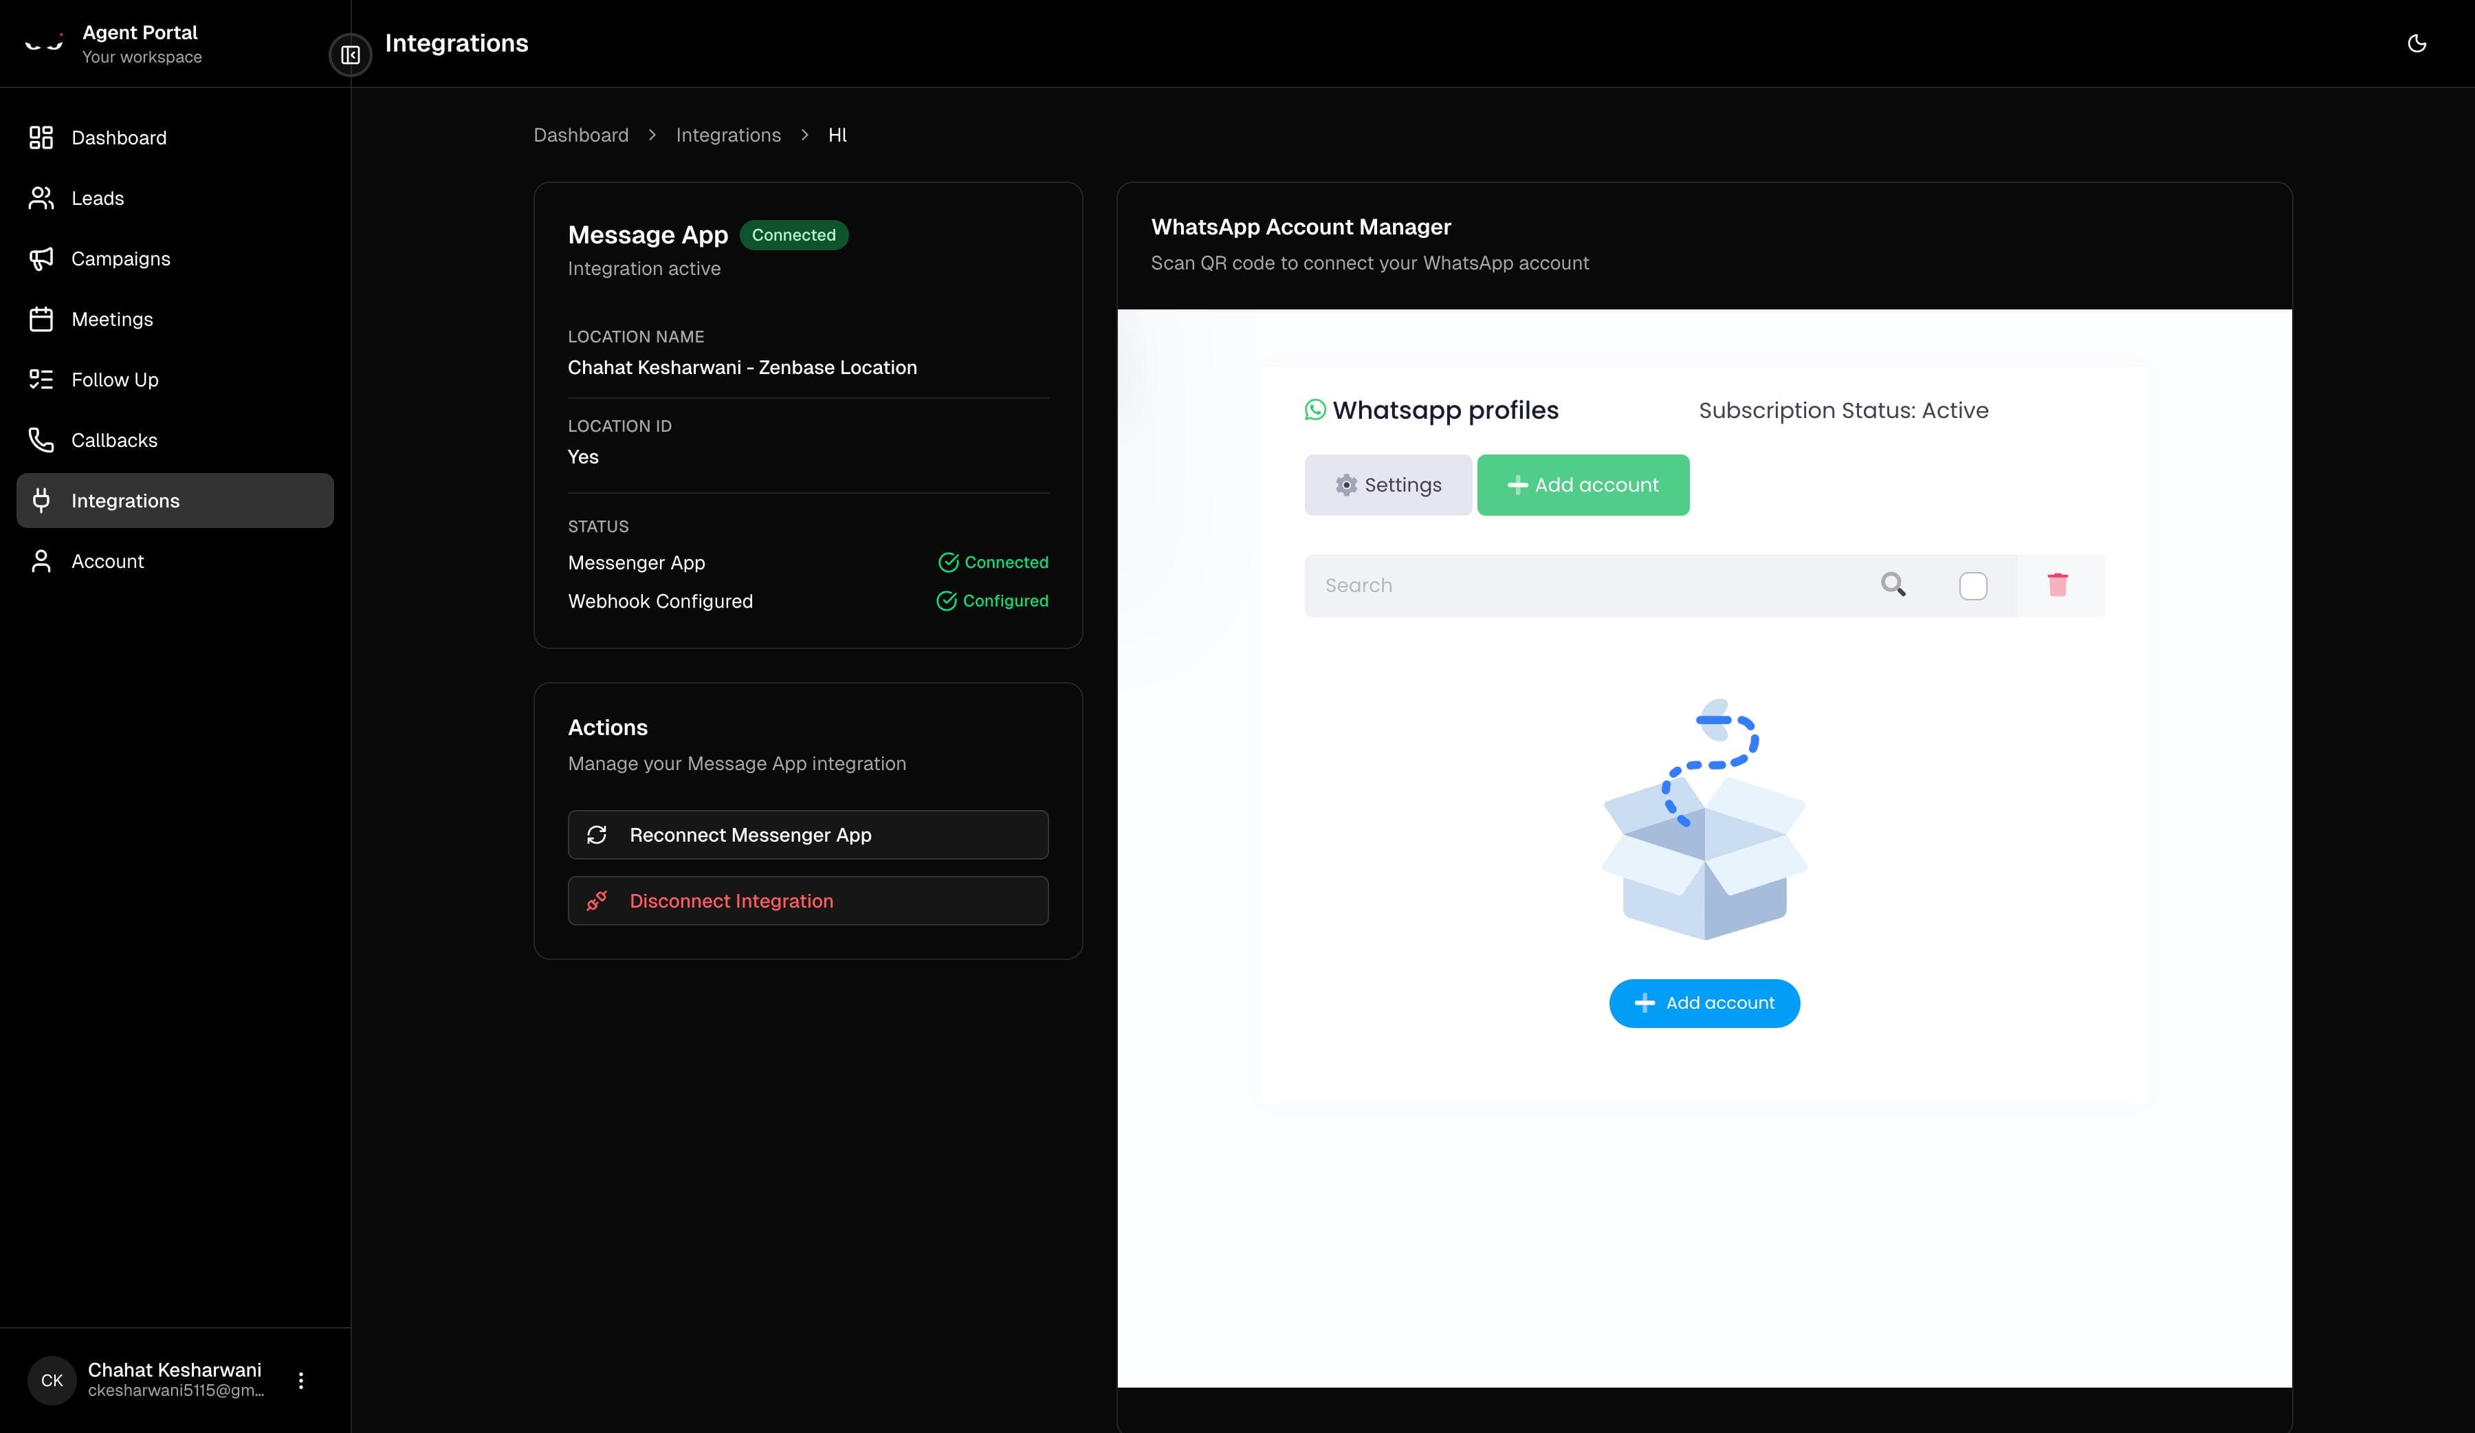Viewport: 2475px width, 1433px height.
Task: Select the Meetings calendar icon
Action: click(41, 318)
